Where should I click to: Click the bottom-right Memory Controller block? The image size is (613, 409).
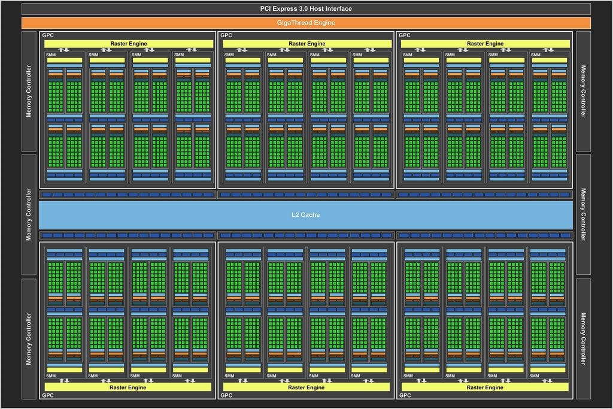(x=584, y=338)
